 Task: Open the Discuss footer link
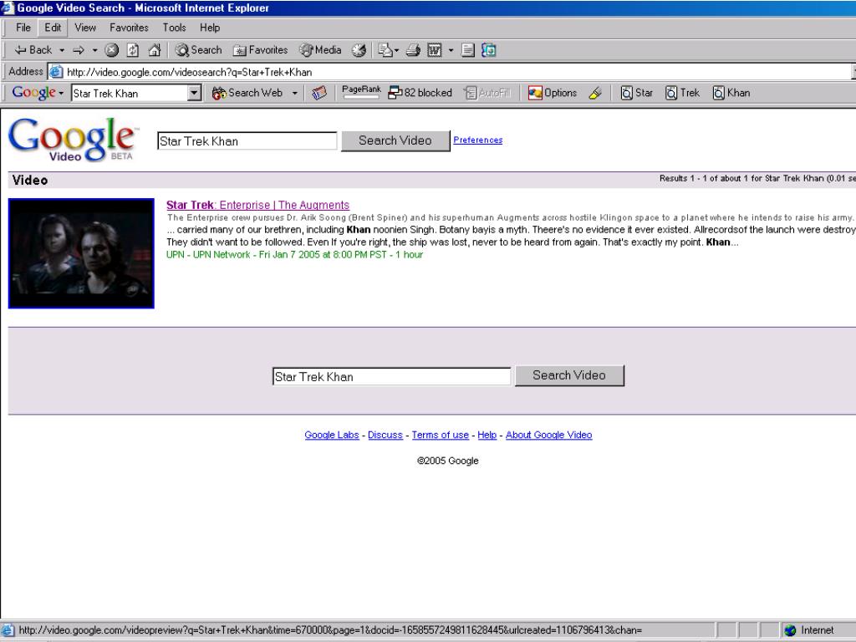[385, 435]
